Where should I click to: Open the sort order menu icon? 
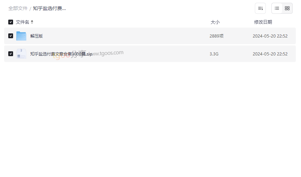pos(260,8)
